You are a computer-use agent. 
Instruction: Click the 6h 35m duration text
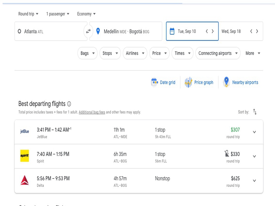[x=120, y=154]
